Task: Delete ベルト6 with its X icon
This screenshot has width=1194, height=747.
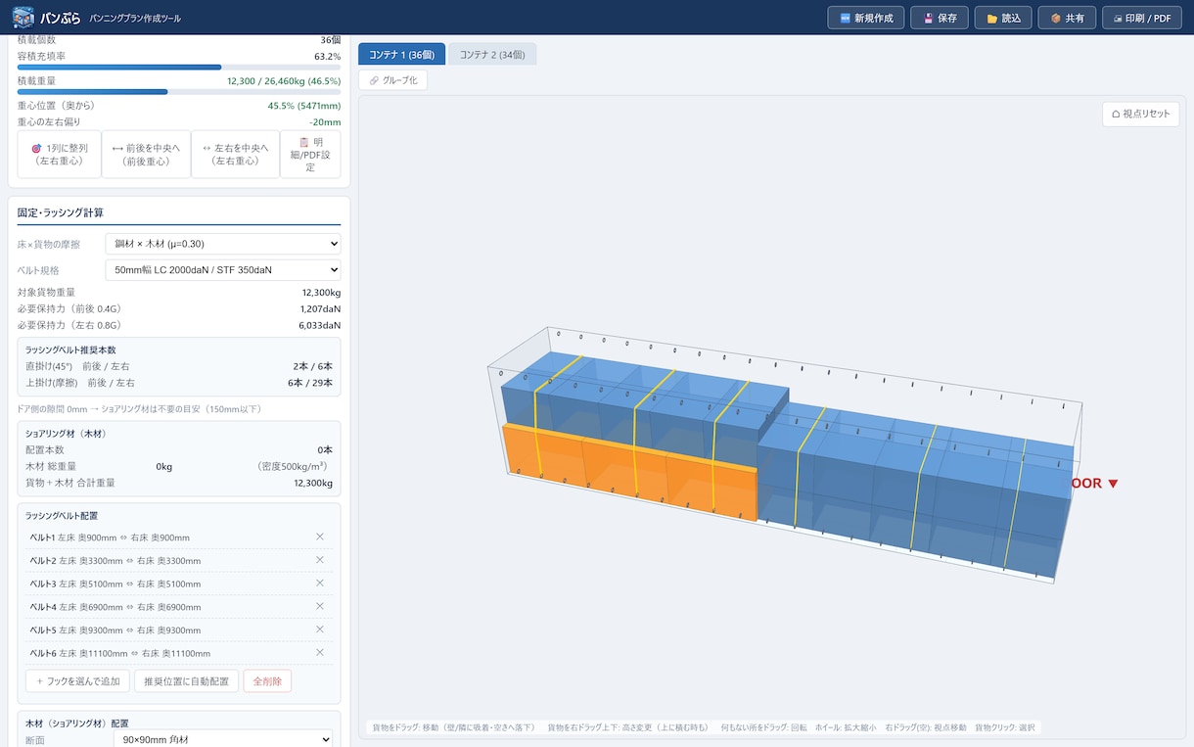Action: pyautogui.click(x=320, y=652)
